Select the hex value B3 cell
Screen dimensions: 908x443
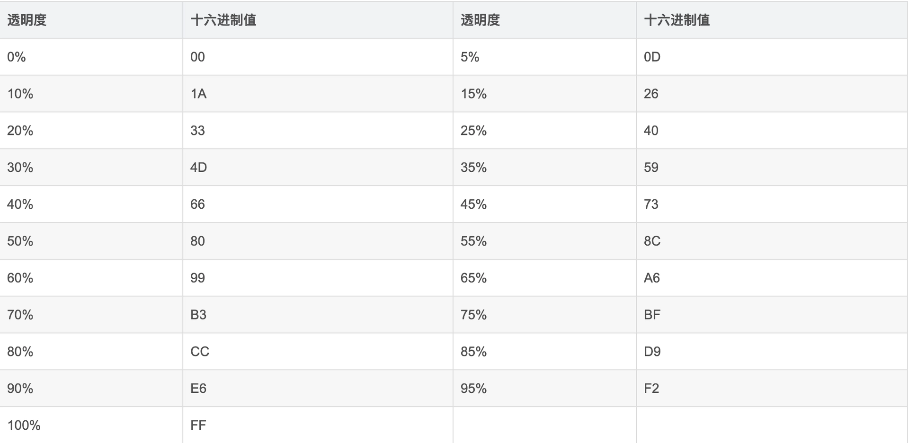[198, 315]
